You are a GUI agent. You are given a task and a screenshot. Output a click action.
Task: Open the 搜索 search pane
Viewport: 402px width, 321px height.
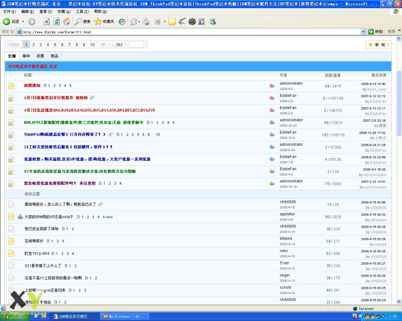click(83, 22)
